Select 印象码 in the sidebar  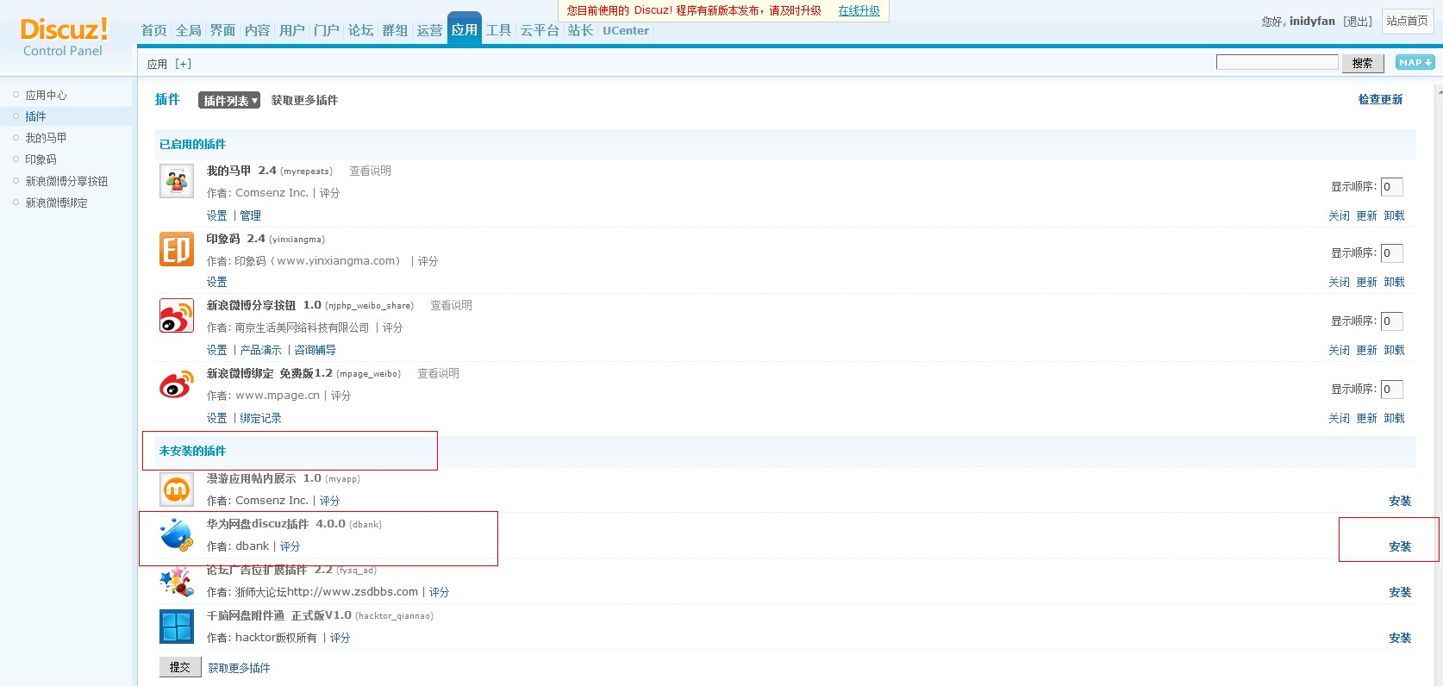[x=41, y=159]
